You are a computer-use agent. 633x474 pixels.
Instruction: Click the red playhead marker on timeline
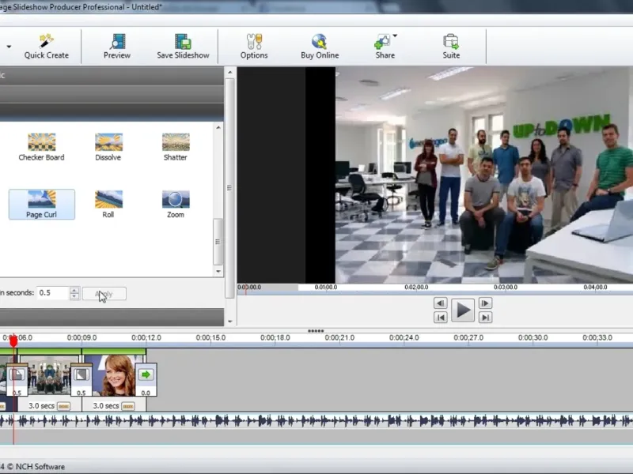coord(13,340)
